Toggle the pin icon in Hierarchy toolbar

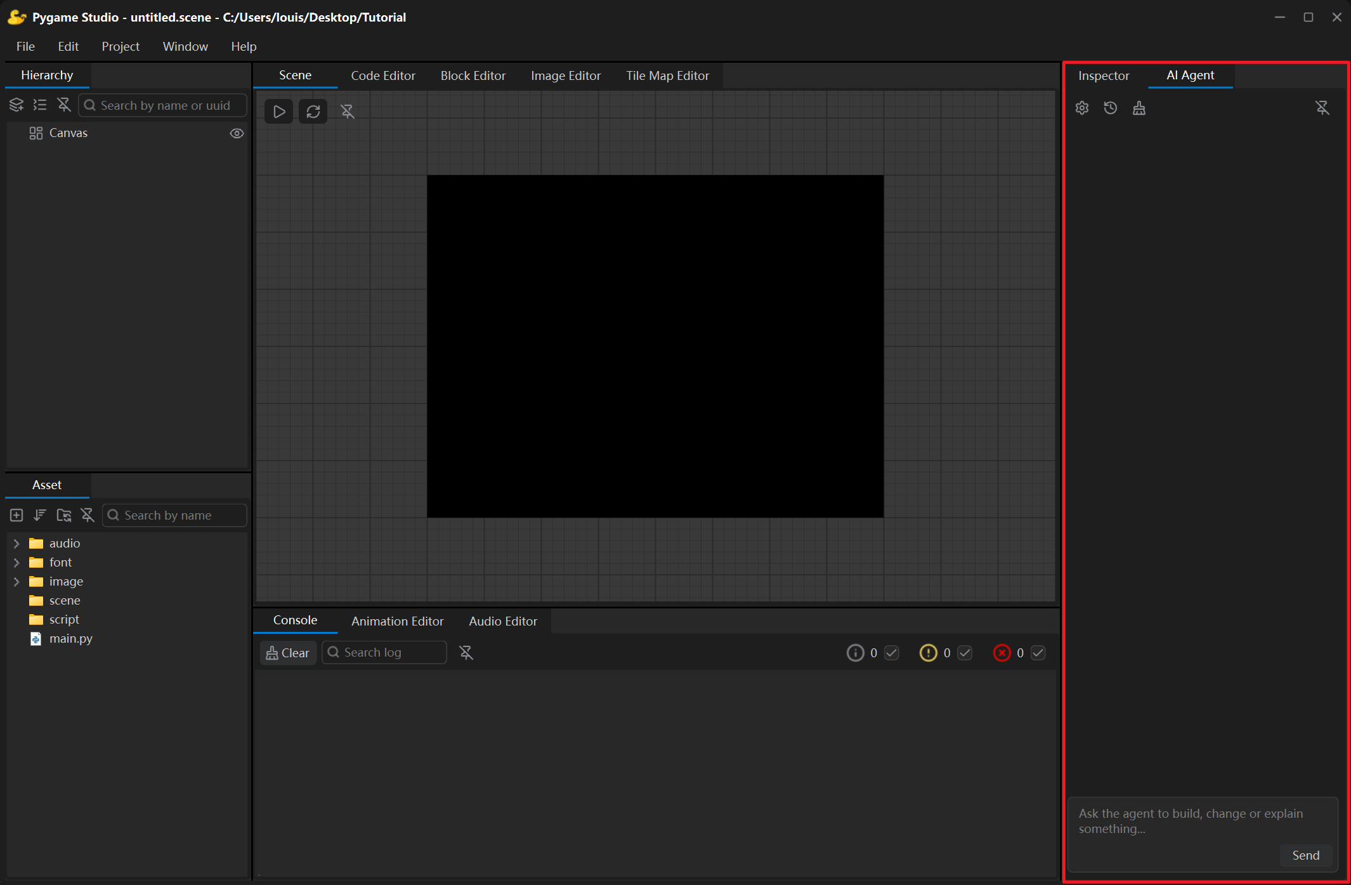pyautogui.click(x=64, y=105)
